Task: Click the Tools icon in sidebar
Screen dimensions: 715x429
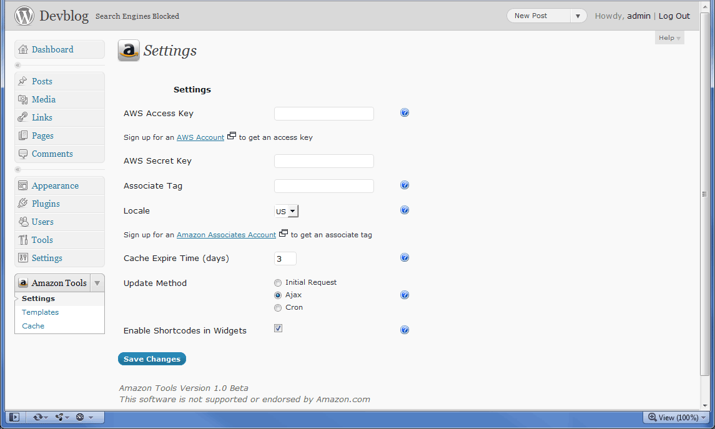Action: (23, 240)
